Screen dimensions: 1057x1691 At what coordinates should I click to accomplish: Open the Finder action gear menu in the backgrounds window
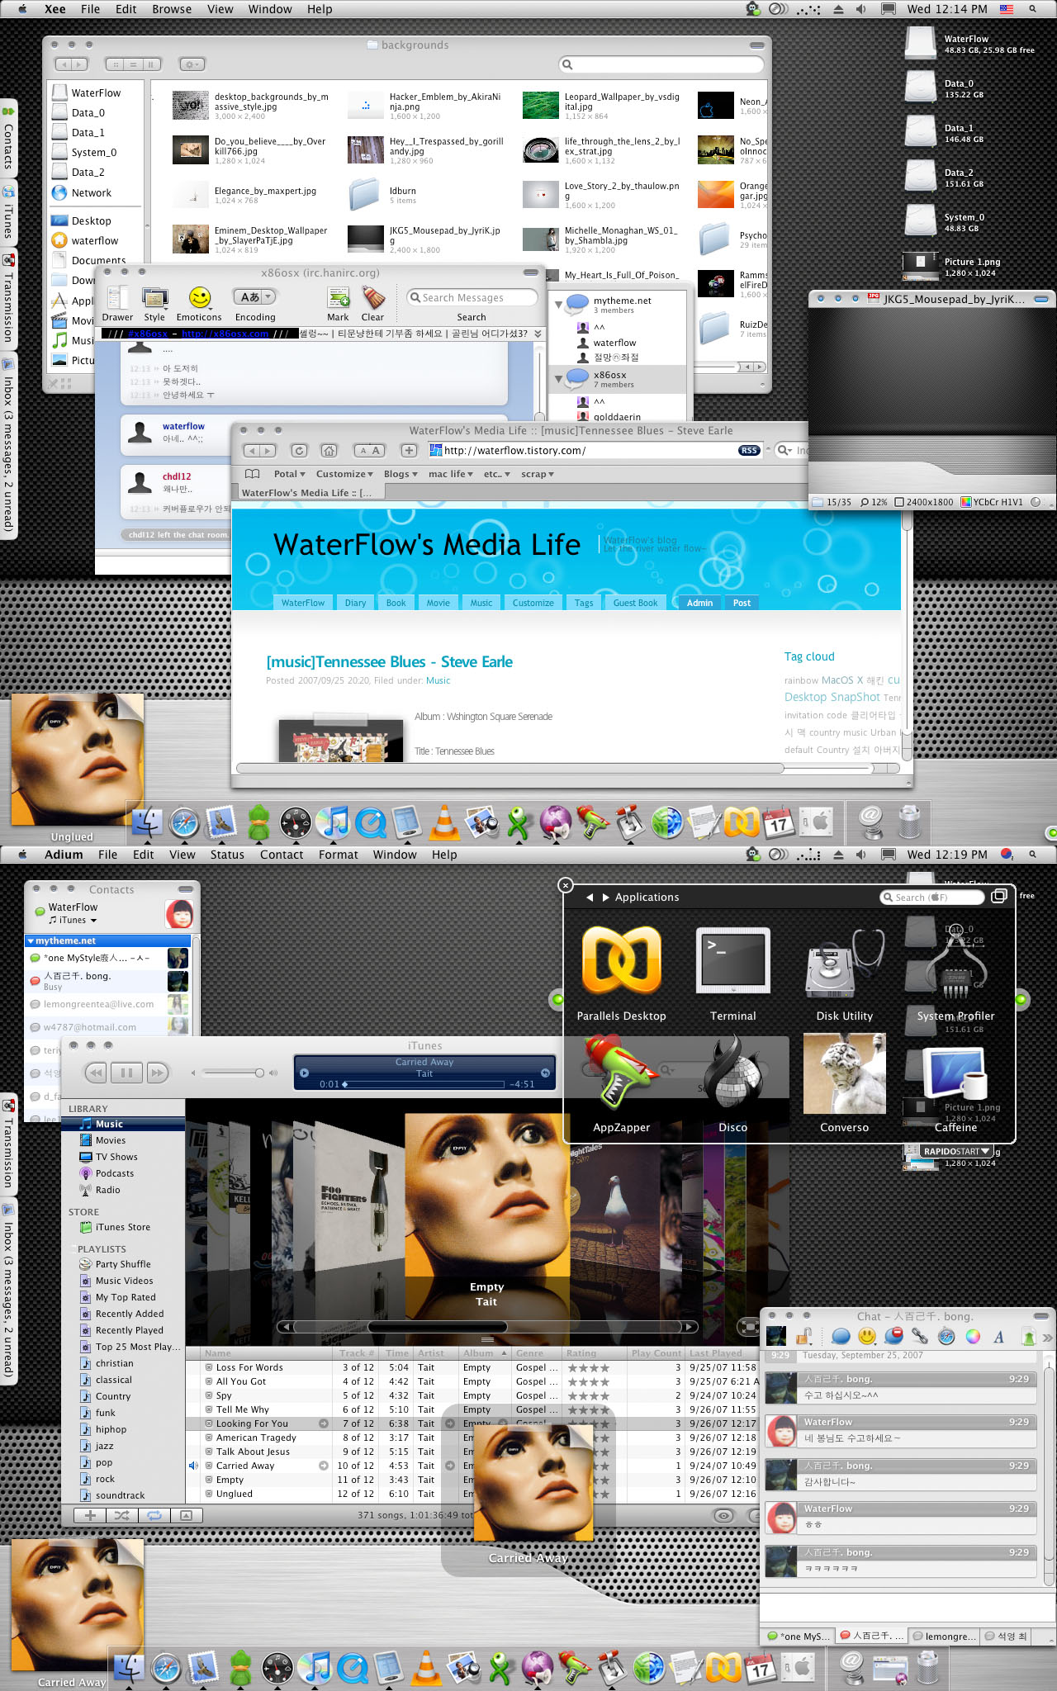(x=191, y=64)
